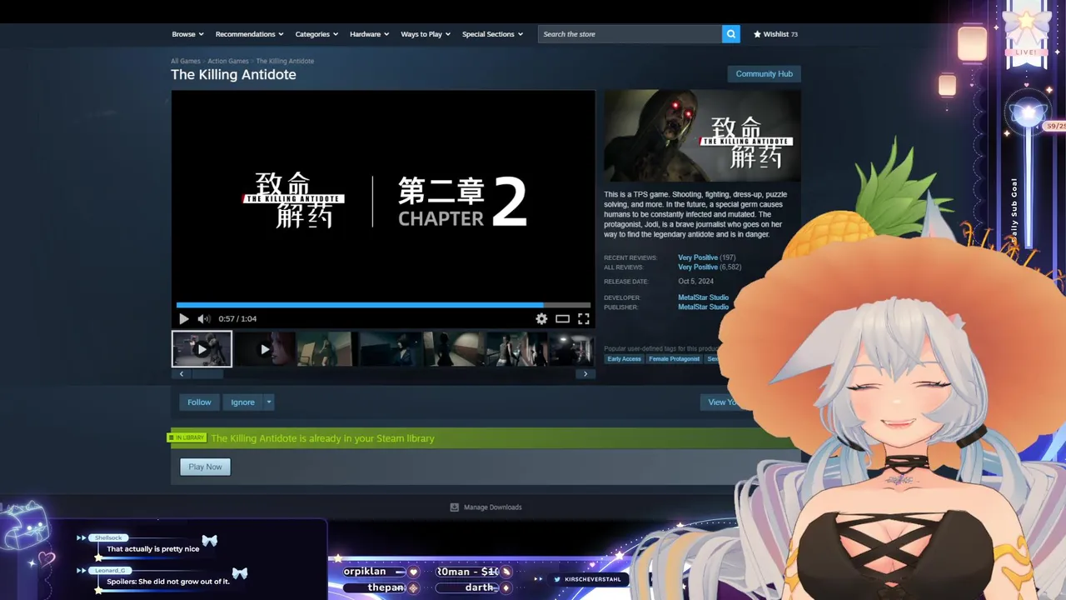Open the fourth screenshot thumbnail

[x=391, y=349]
